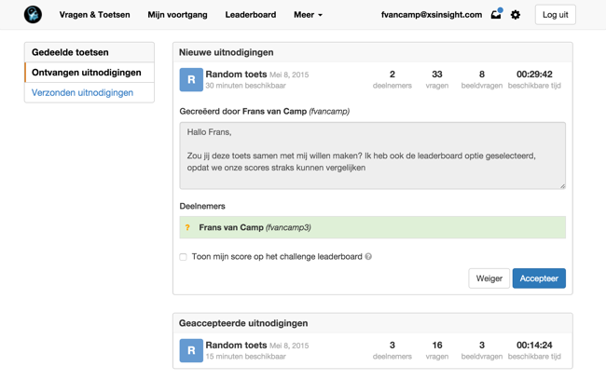Select the Gedeelde toetsen sidebar tab
Screen dimensions: 606x380
click(x=90, y=52)
